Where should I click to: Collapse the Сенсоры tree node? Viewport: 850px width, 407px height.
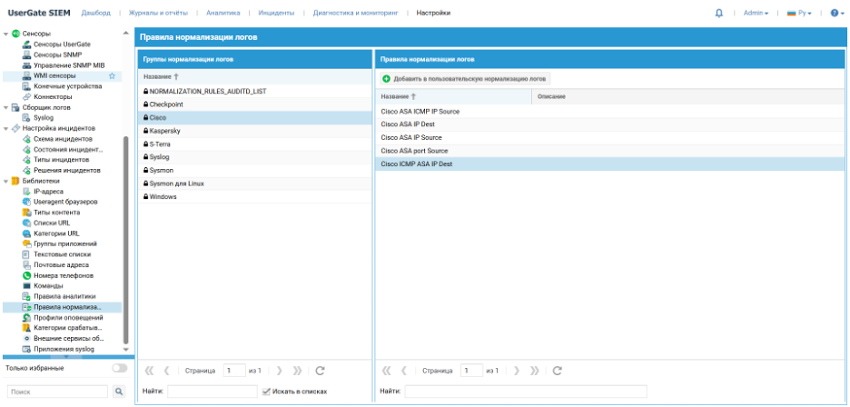(5, 34)
